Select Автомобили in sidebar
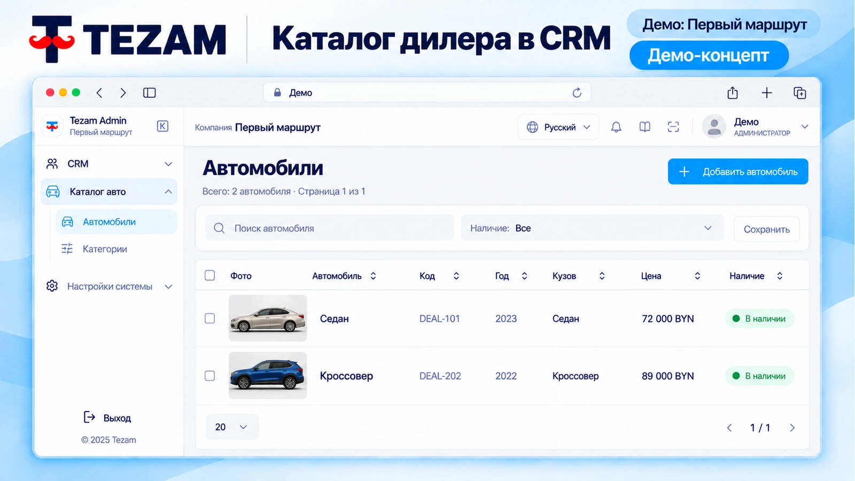This screenshot has height=481, width=855. (x=116, y=222)
